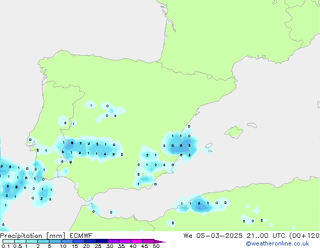The height and width of the screenshot is (248, 320).
Task: Click the legend tick label '30'
Action: [x=110, y=246]
